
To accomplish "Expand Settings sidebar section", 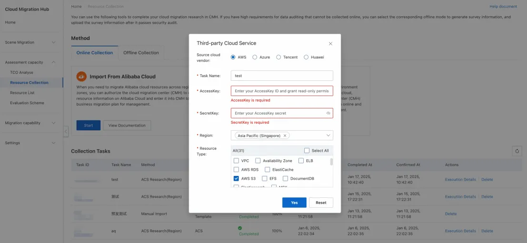I will [x=53, y=143].
